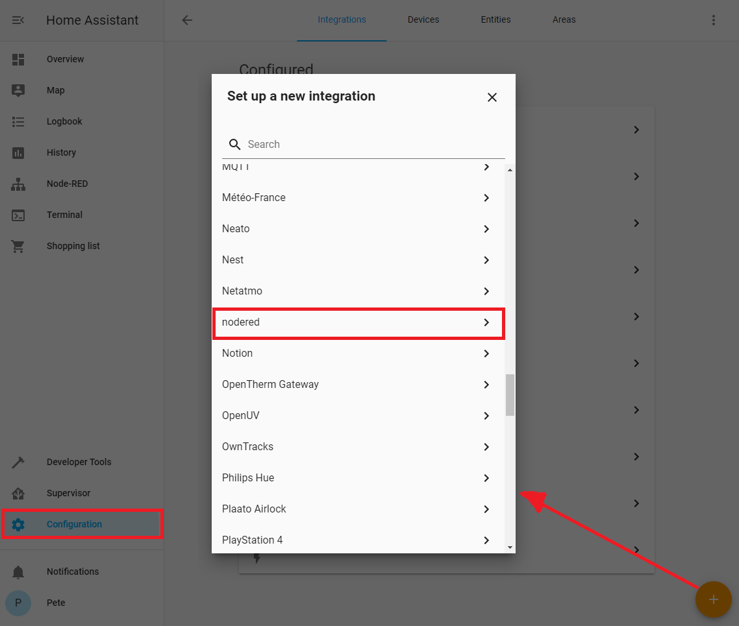Open the Notifications bell icon
This screenshot has height=626, width=739.
tap(18, 572)
